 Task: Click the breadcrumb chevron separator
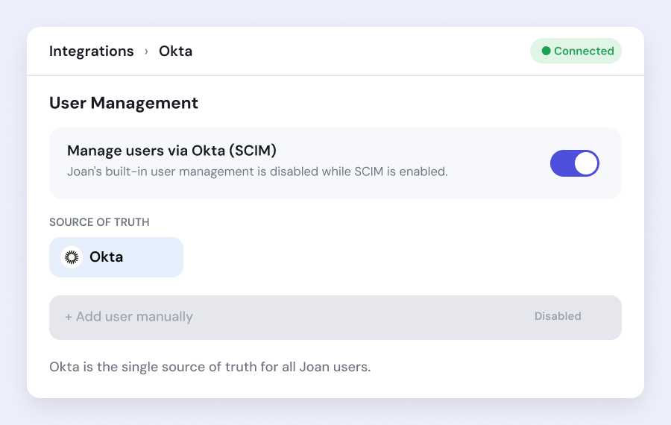tap(146, 51)
